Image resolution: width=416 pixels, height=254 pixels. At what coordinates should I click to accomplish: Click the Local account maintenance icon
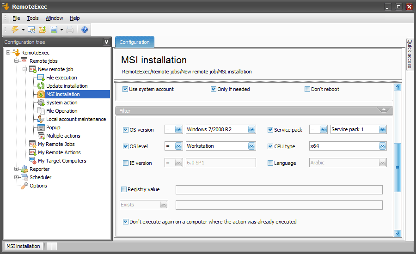pos(41,119)
